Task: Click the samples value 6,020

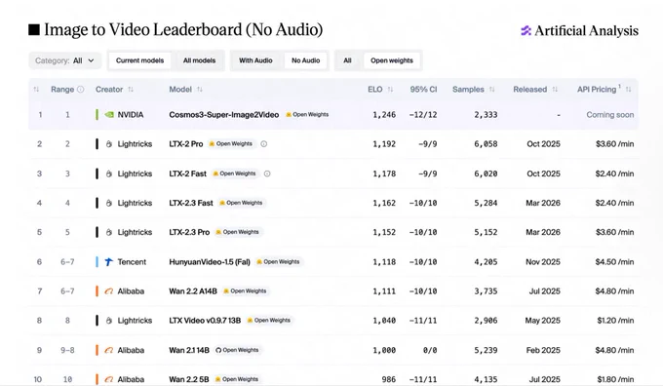Action: (x=486, y=174)
